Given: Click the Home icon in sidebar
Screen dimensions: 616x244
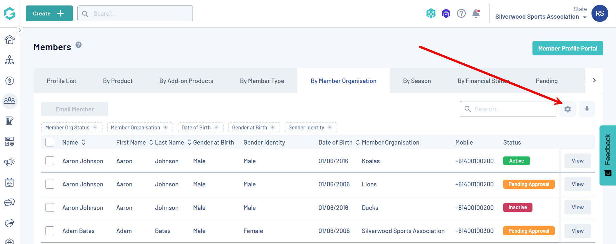Looking at the screenshot, I should click(x=10, y=40).
